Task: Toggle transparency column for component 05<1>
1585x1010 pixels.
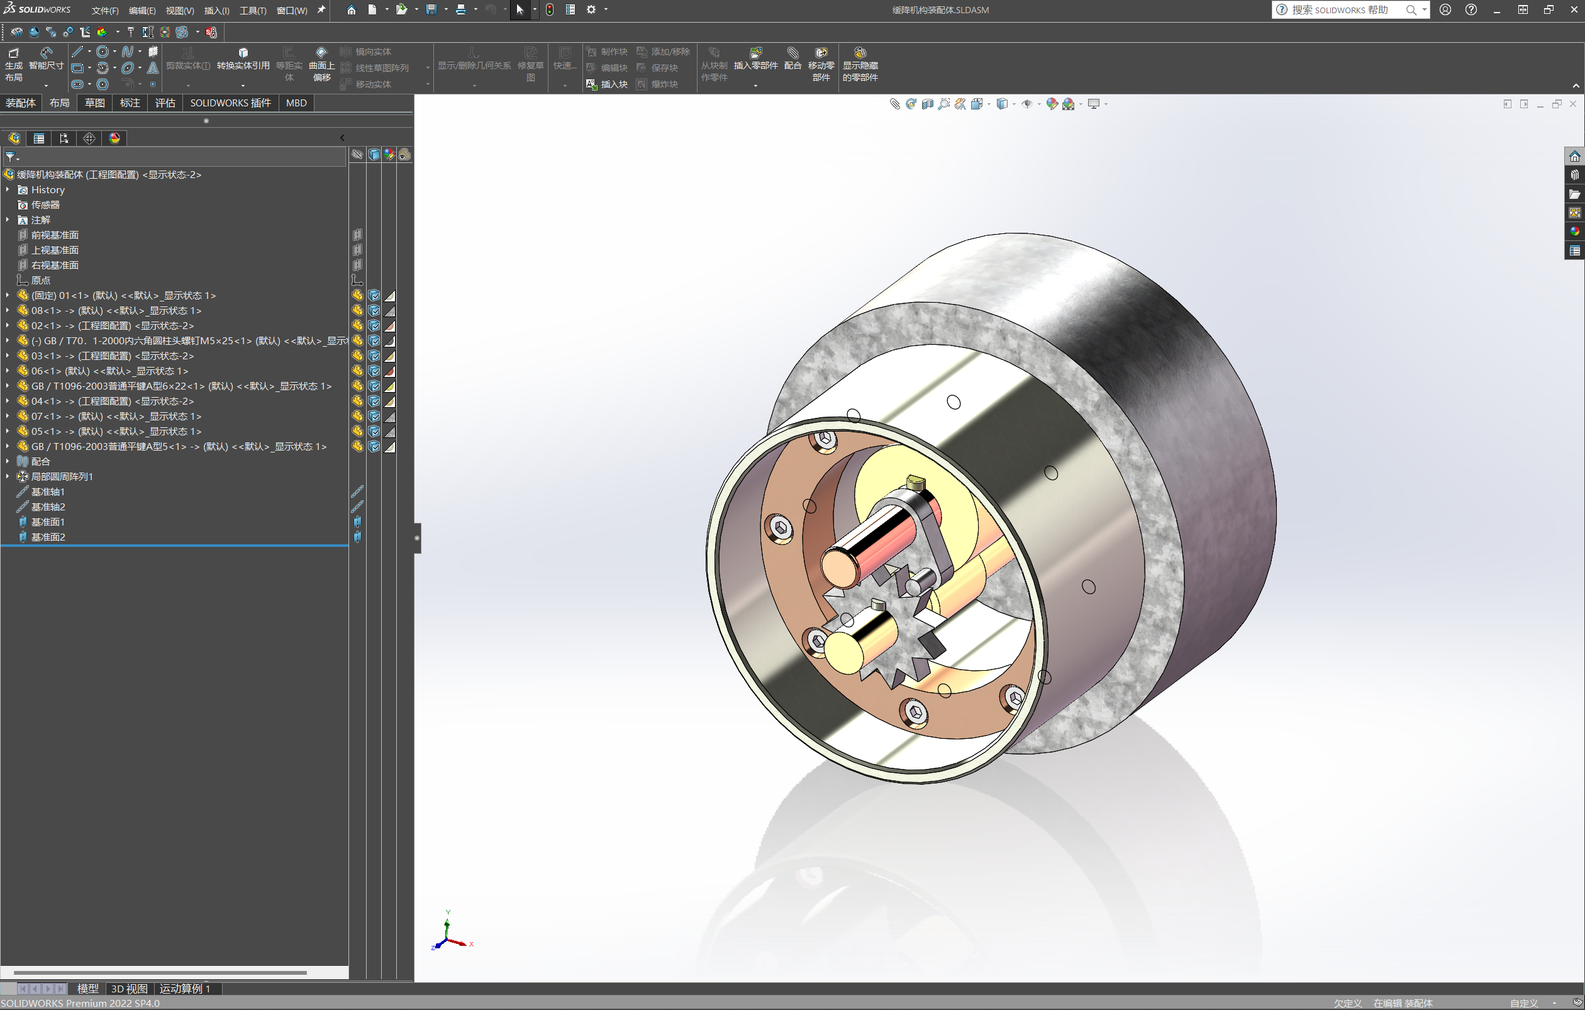Action: pos(390,432)
